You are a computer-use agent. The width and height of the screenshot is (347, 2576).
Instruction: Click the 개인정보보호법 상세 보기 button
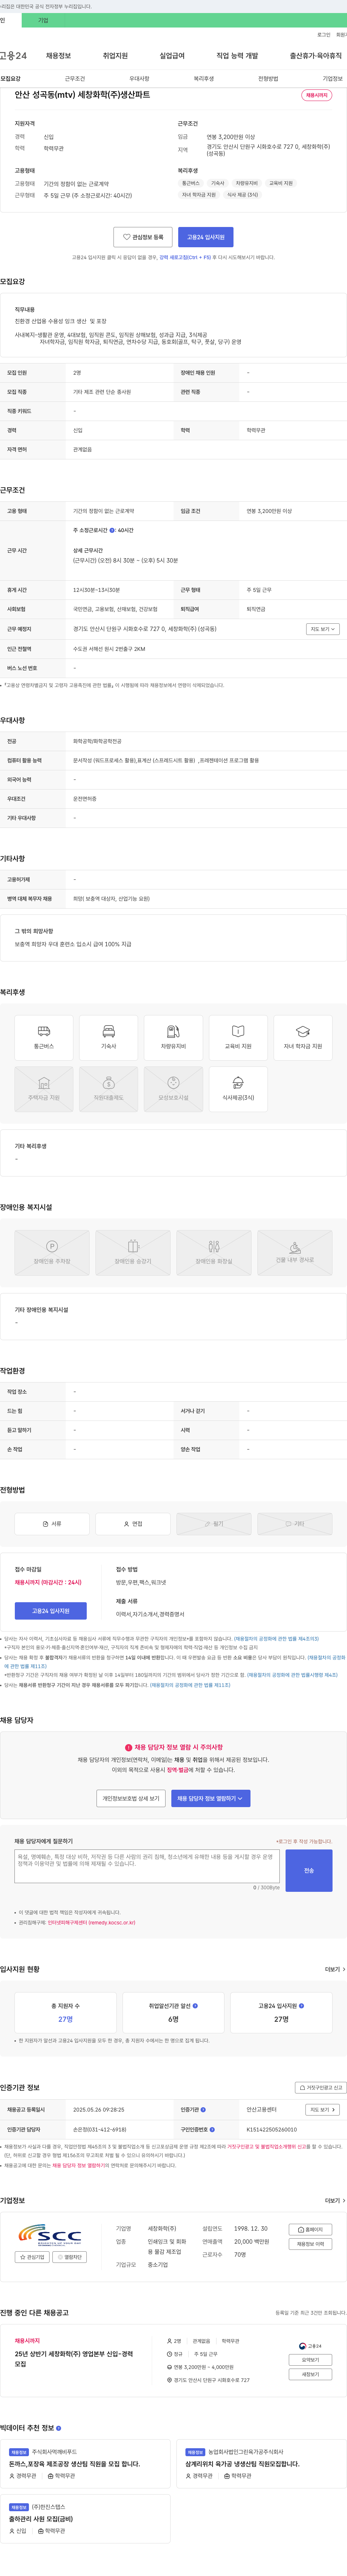coord(130,1798)
